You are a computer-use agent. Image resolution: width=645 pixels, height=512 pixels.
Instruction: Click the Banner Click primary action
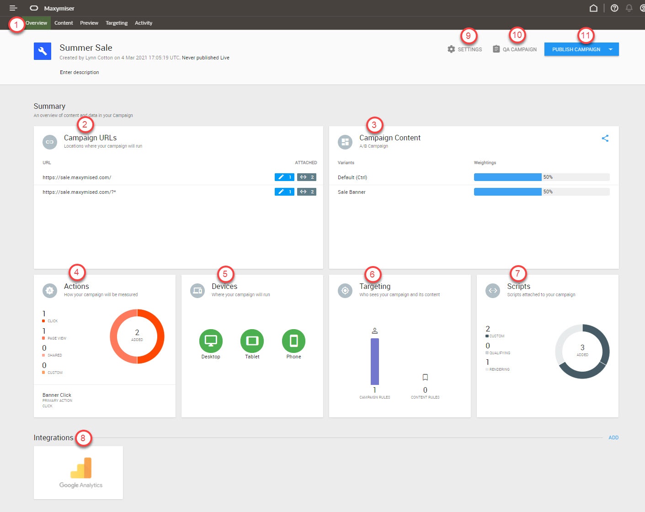pos(57,395)
